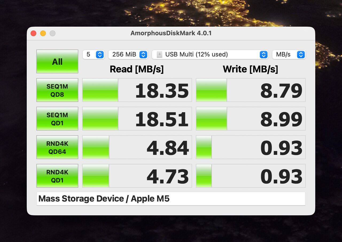
Task: Open the test count dropdown showing 5
Action: [94, 55]
